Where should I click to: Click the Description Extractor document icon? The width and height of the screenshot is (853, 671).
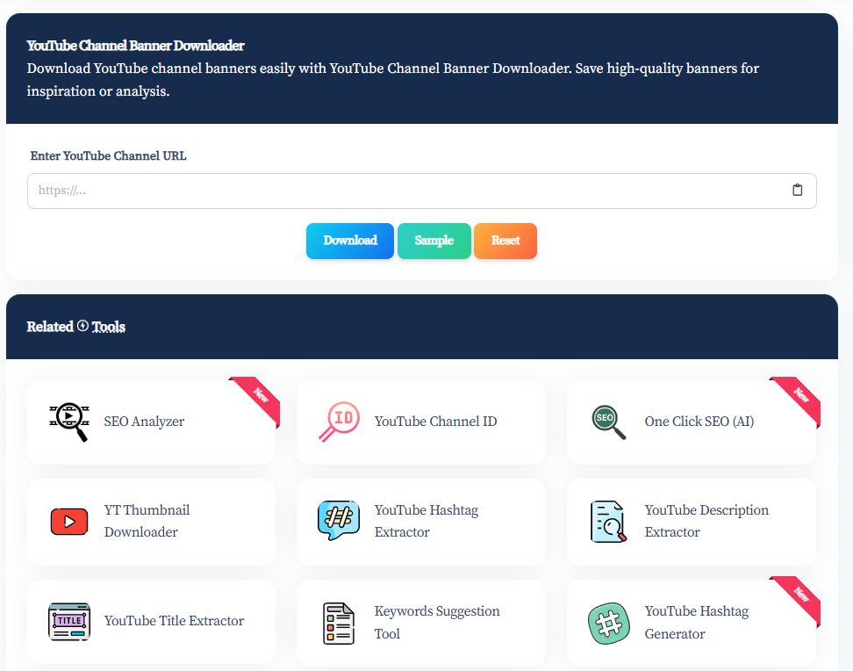coord(608,522)
